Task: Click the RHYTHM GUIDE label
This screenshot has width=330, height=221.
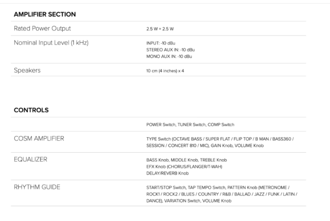Action: click(37, 187)
